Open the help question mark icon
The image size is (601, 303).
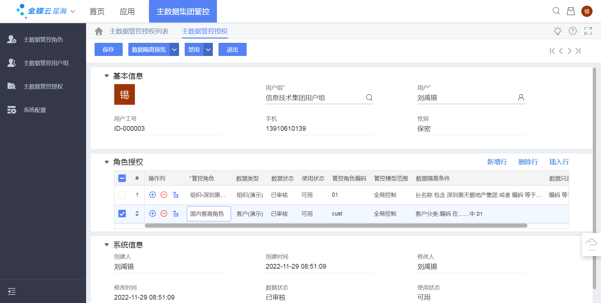[573, 31]
